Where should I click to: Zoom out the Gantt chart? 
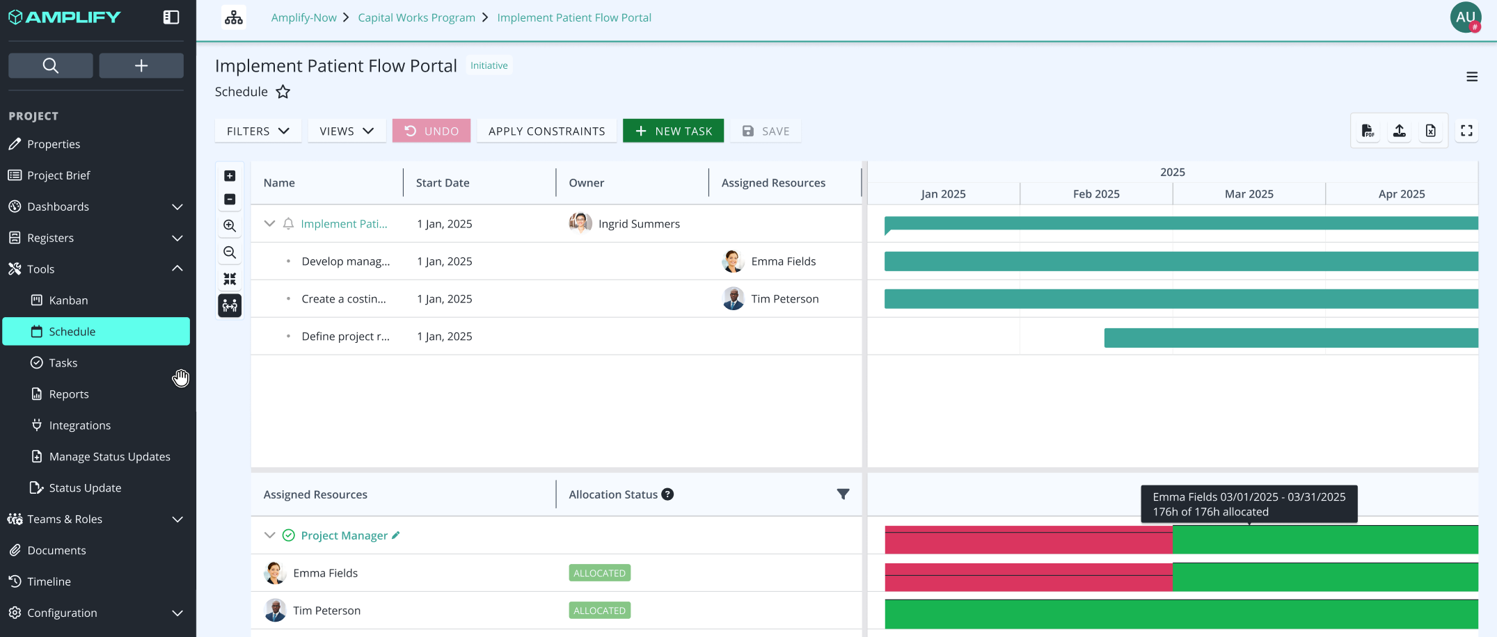coord(230,252)
